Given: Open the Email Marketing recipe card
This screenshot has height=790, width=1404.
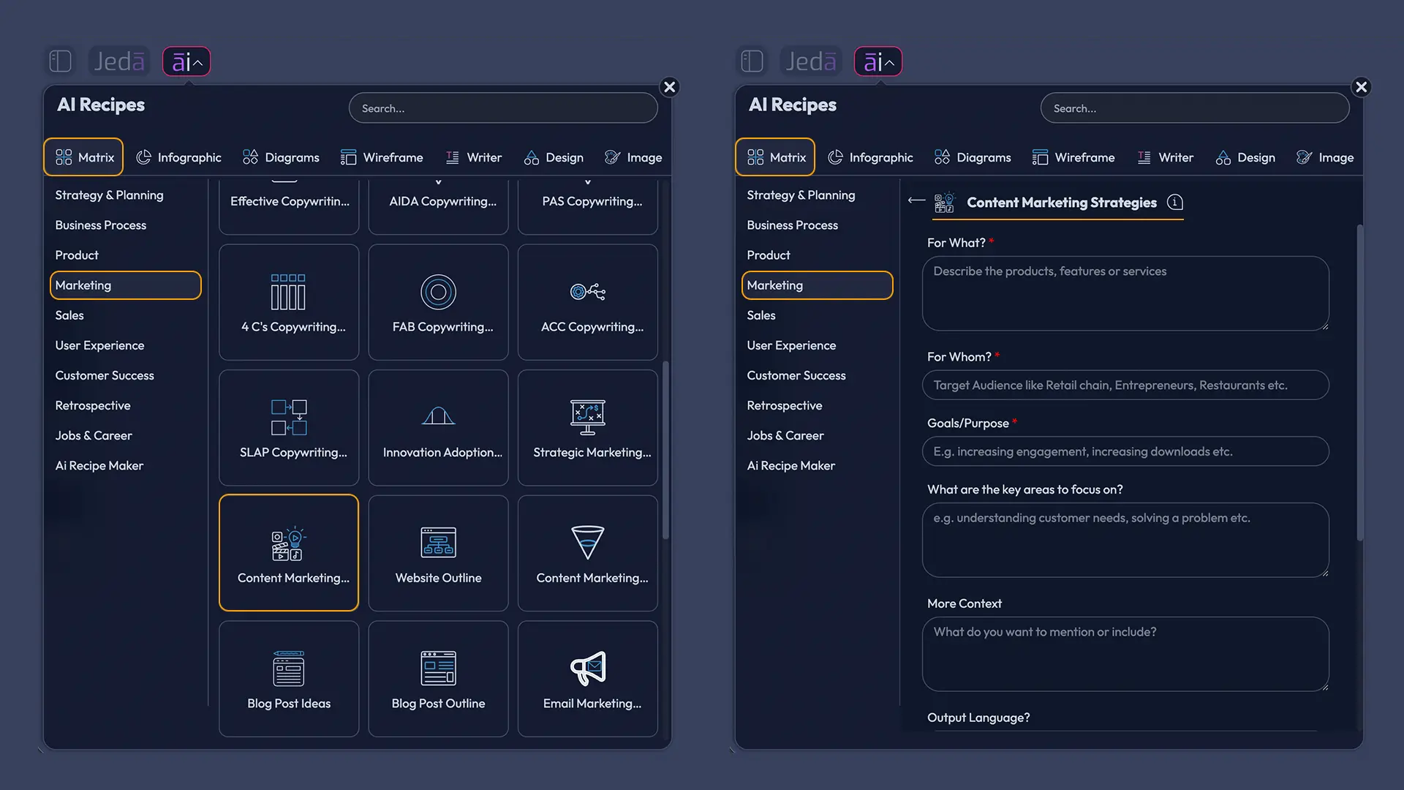Looking at the screenshot, I should tap(588, 679).
